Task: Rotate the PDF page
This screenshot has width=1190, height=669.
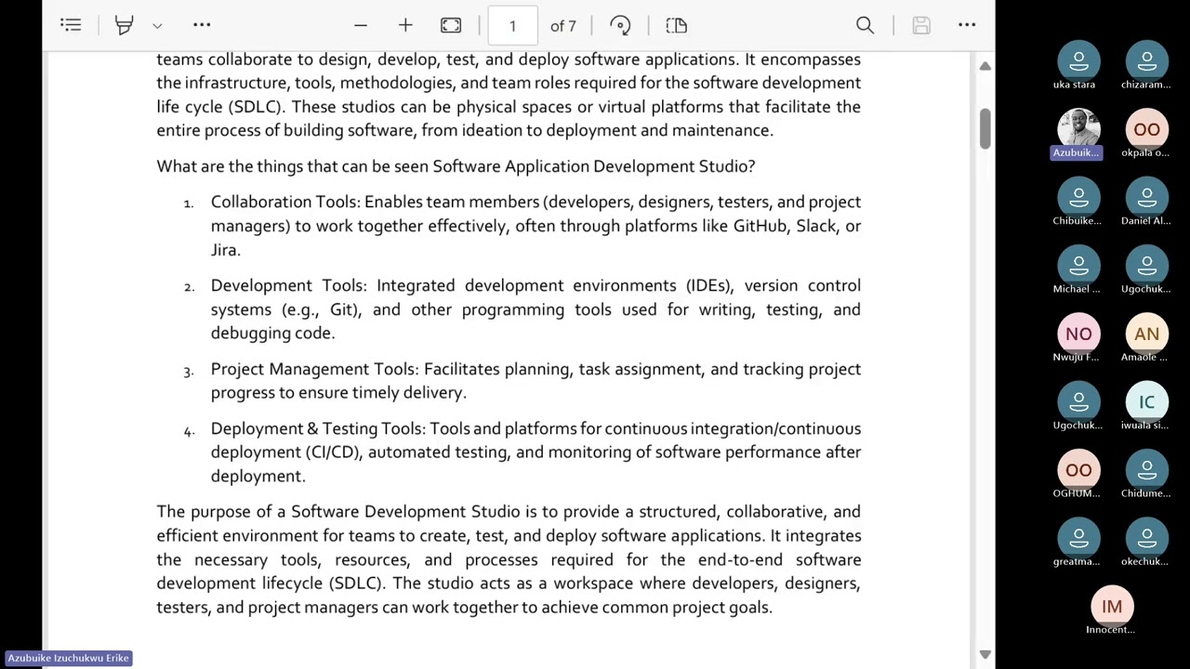Action: 620,26
